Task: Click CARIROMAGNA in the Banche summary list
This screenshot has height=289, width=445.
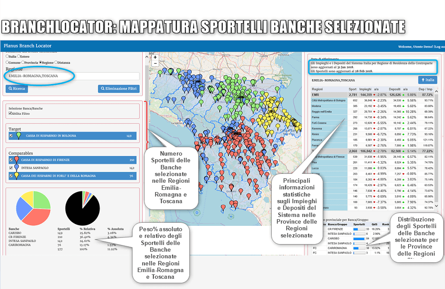Action: (20, 245)
